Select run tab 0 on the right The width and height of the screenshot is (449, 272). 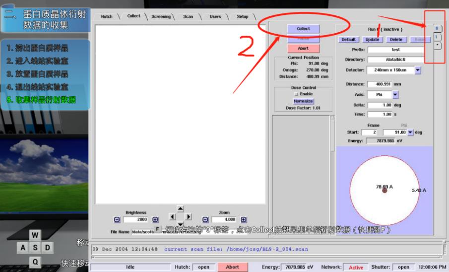(437, 29)
